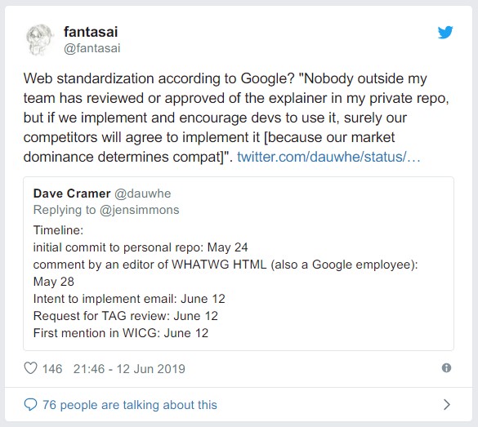This screenshot has height=427, width=478.
Task: Click Dave Cramer's name in quoted tweet
Action: [x=72, y=193]
